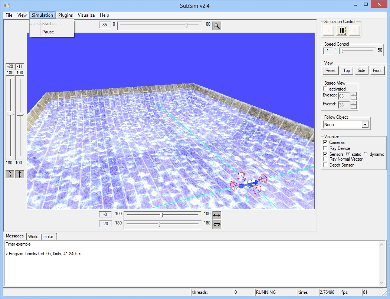390x299 pixels.
Task: Choose Pause from the Simulation menu
Action: pos(52,32)
